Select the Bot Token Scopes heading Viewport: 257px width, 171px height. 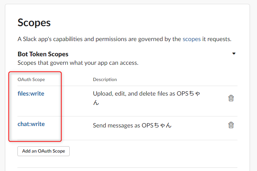pyautogui.click(x=43, y=54)
